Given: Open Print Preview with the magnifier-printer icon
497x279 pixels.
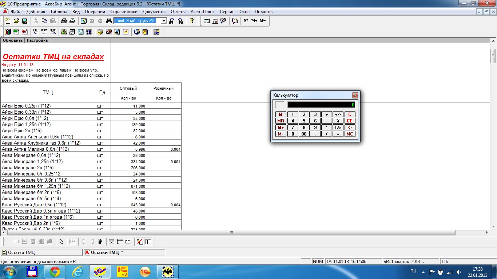Looking at the screenshot, I should [72, 21].
